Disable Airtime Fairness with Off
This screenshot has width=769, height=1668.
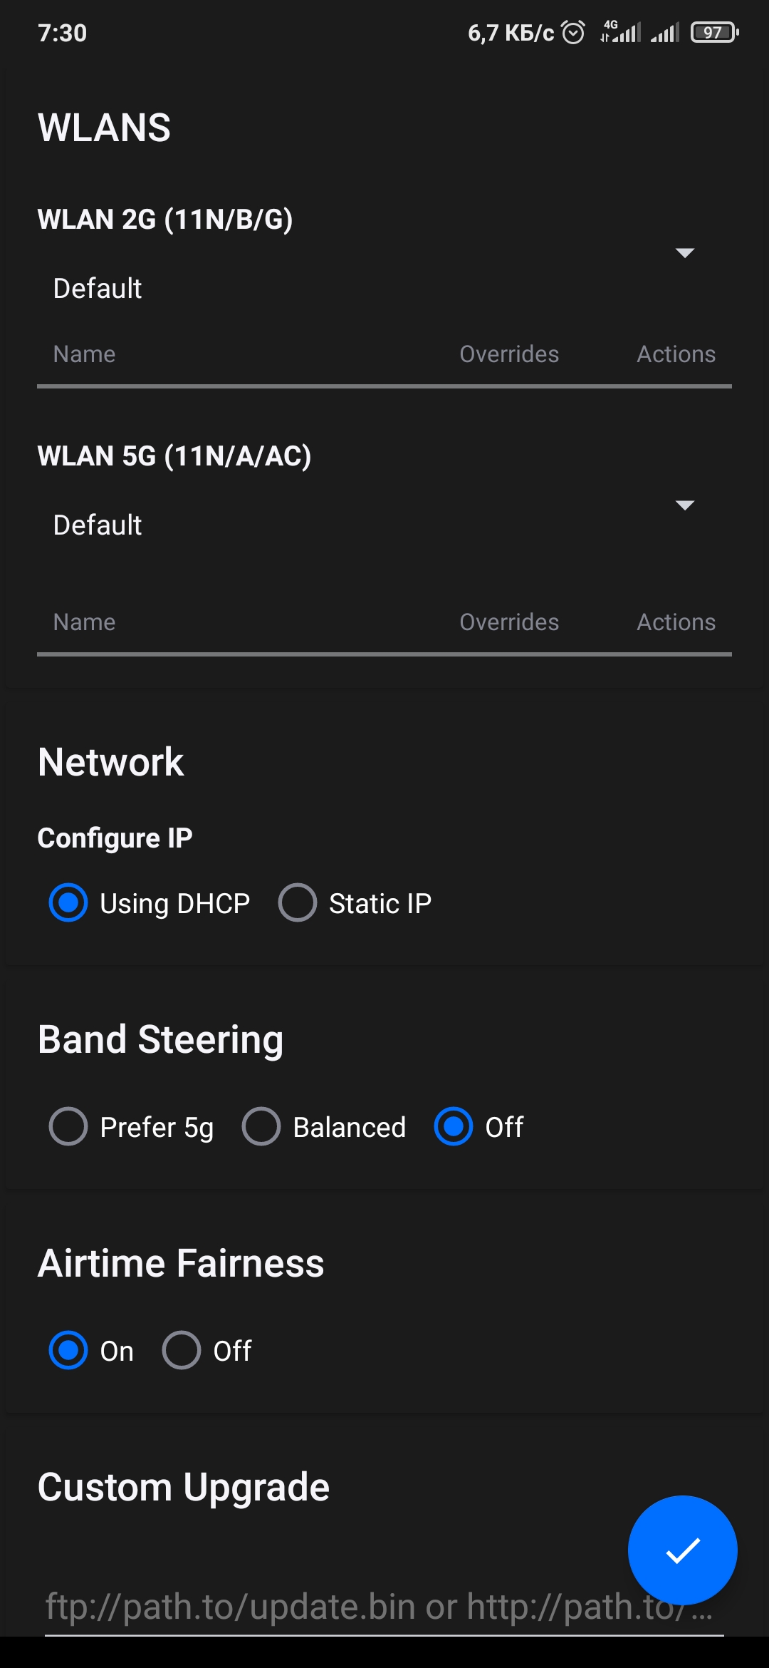pos(182,1350)
